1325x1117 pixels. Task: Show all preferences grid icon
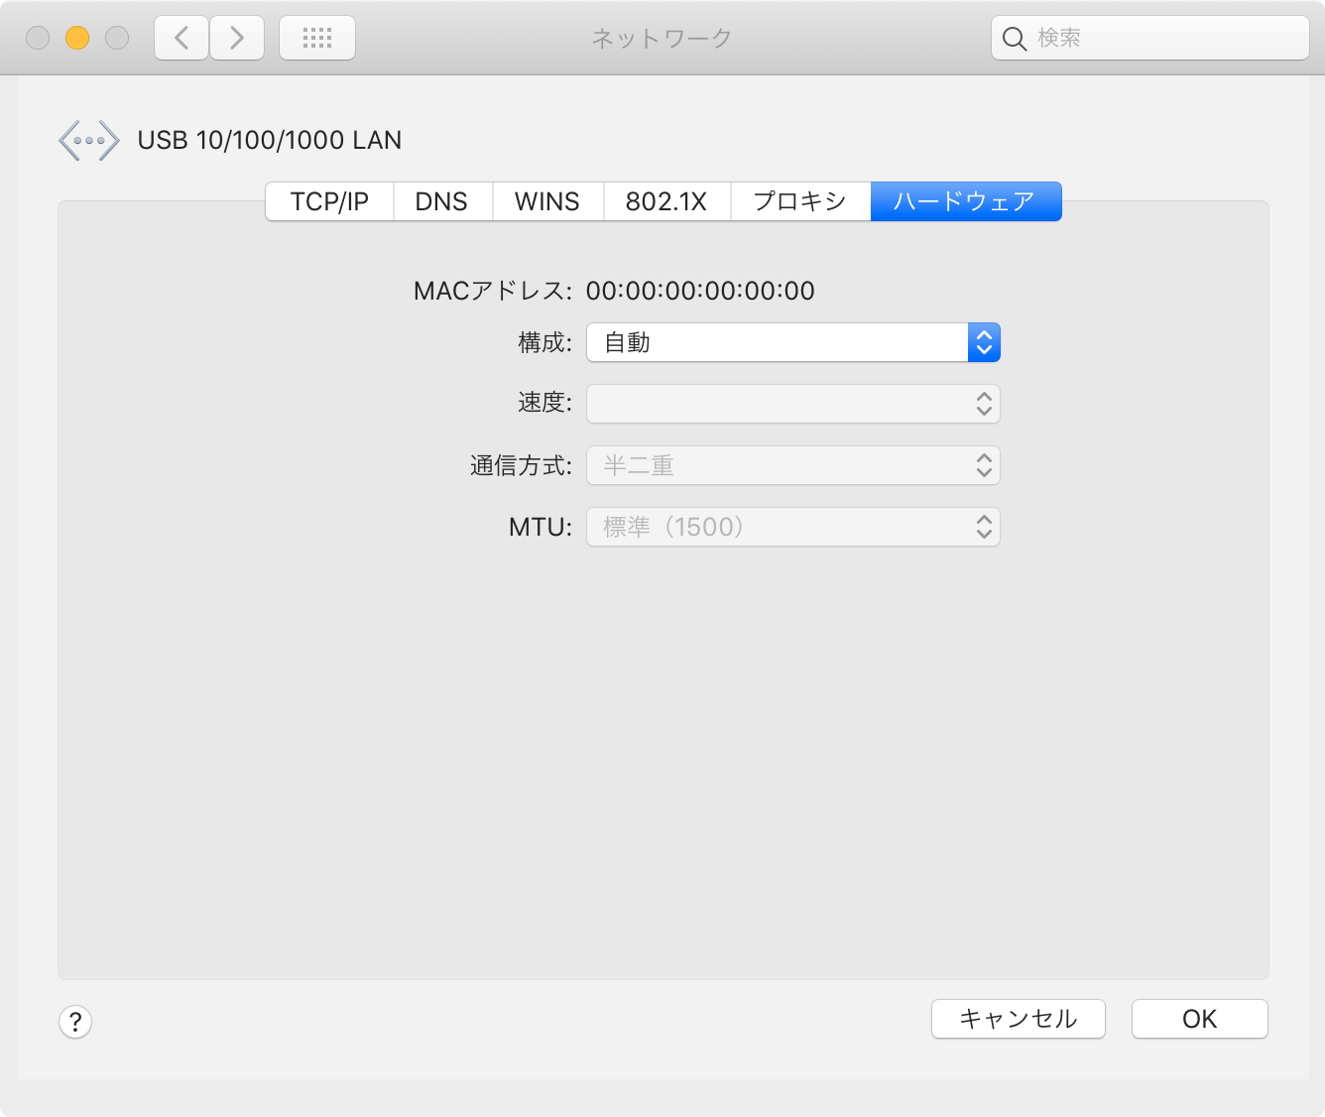tap(317, 39)
